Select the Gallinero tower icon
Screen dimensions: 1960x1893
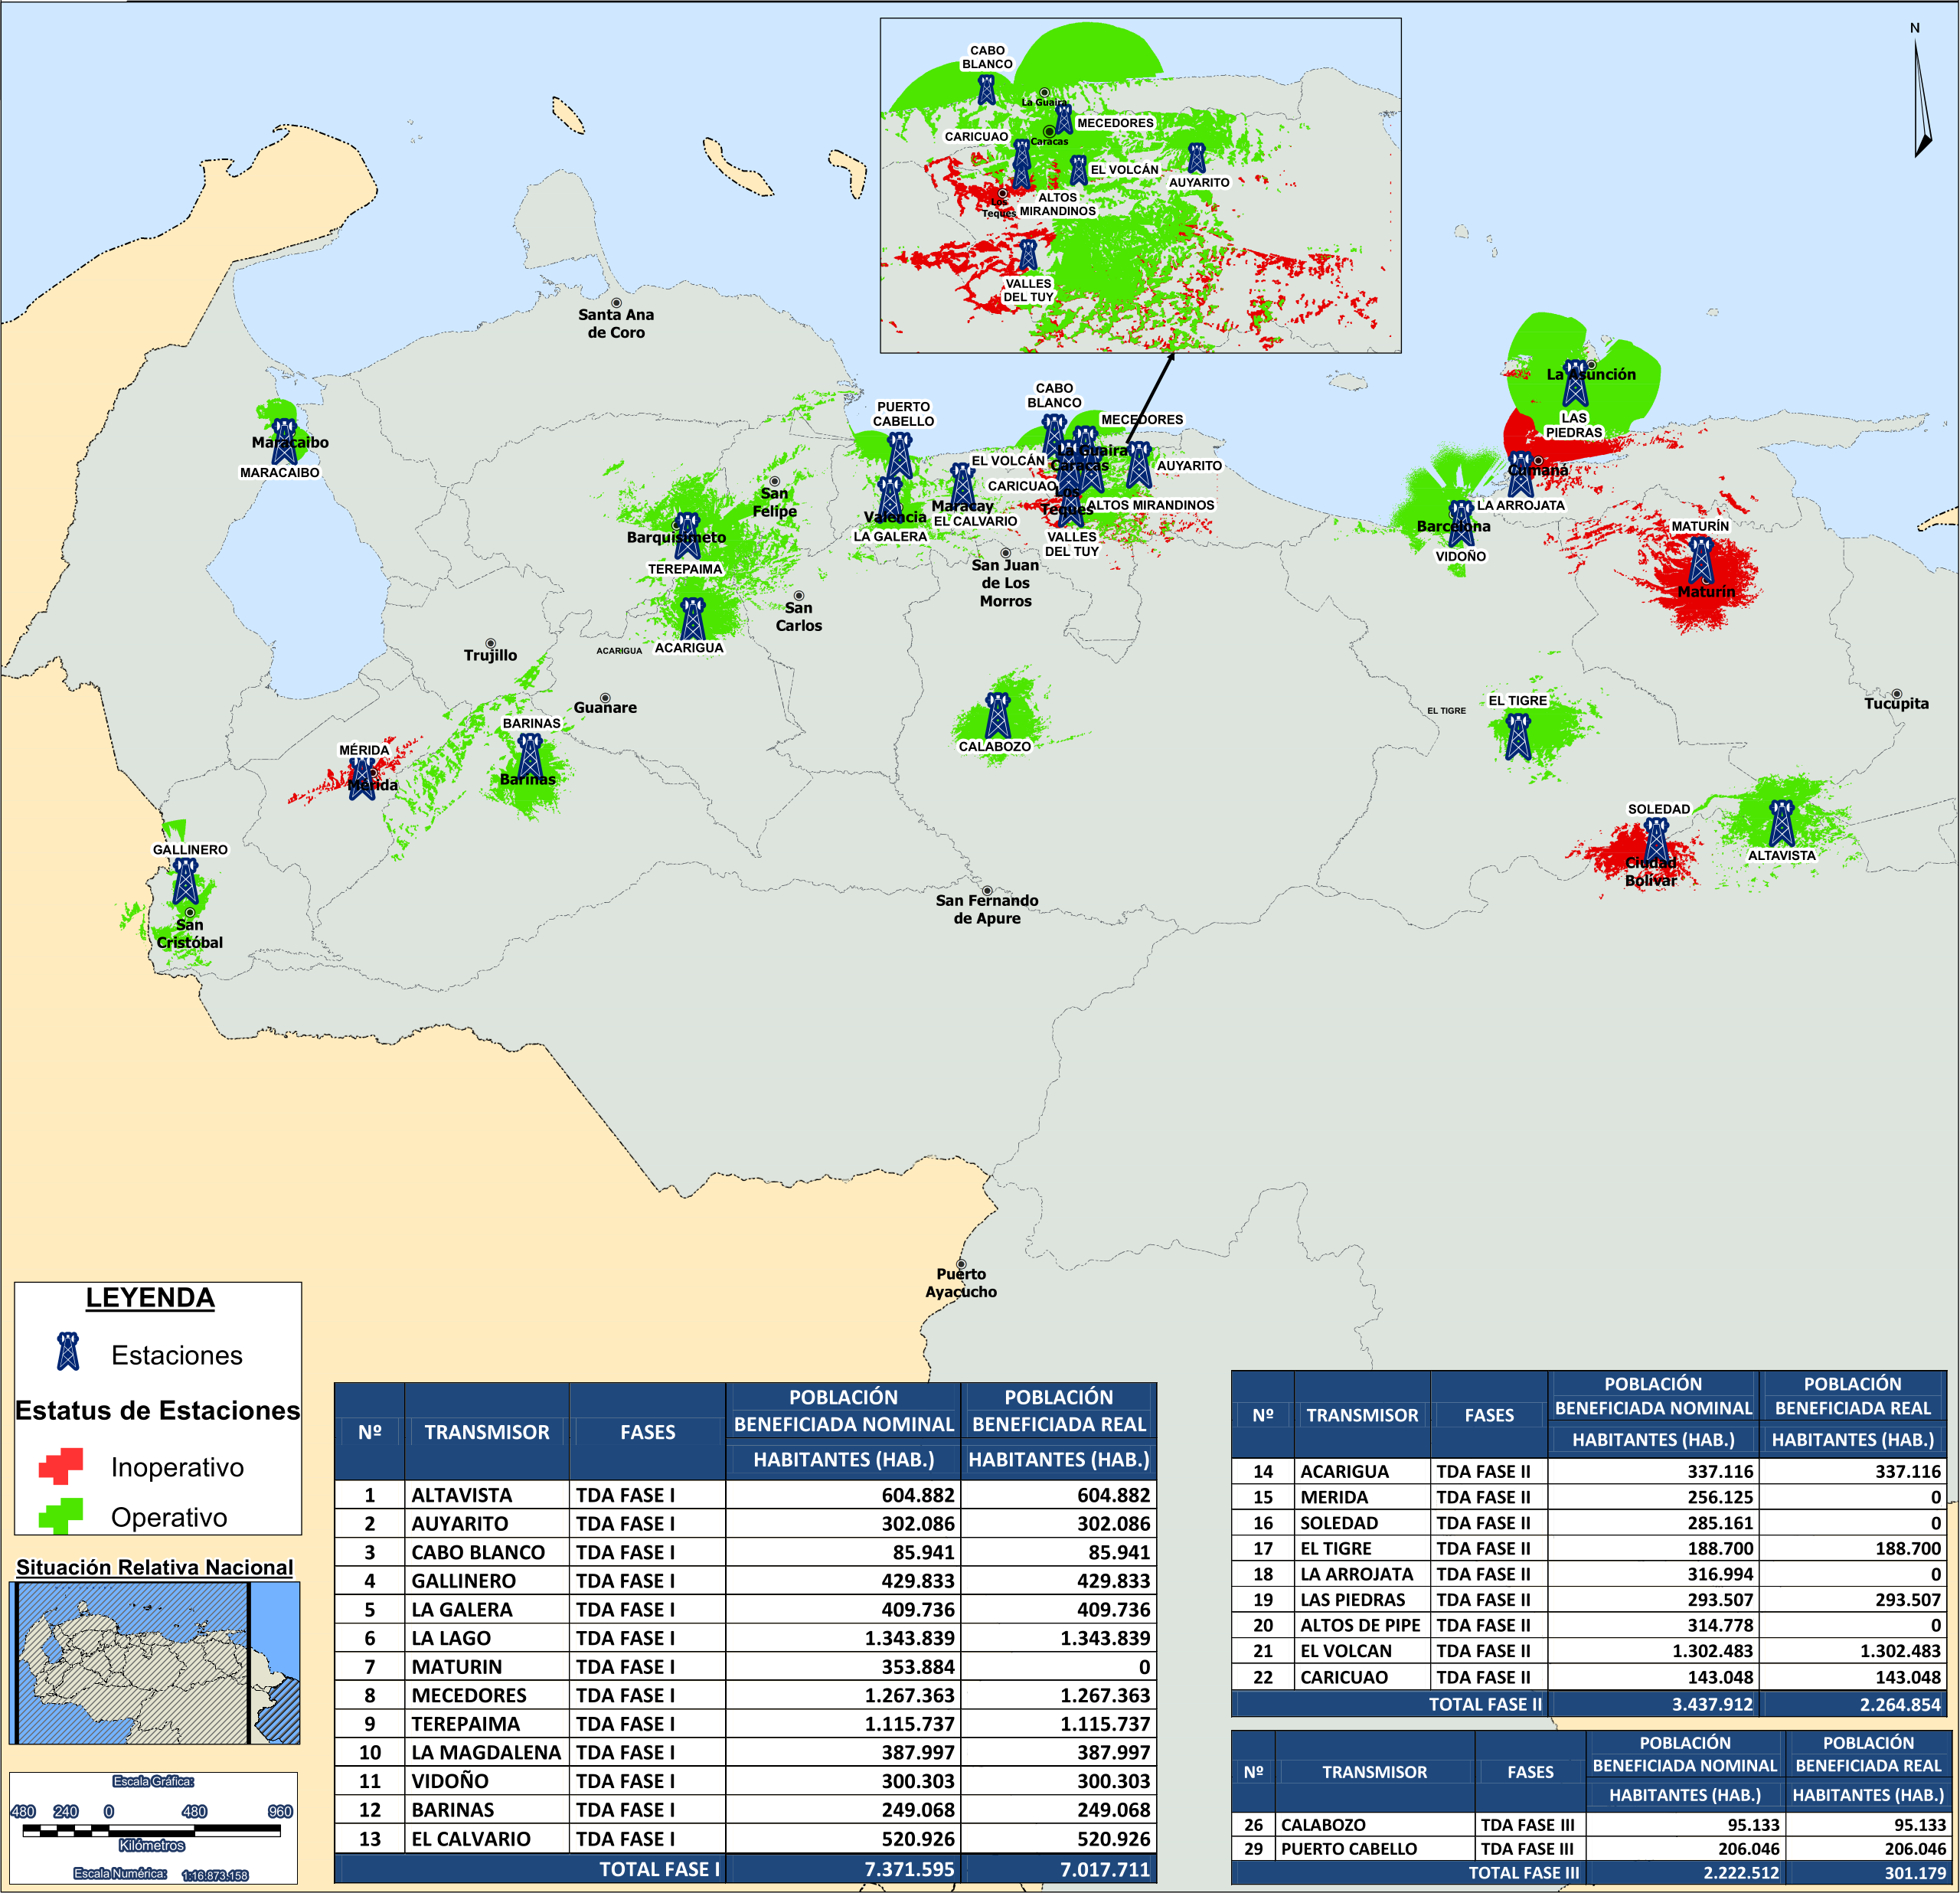[186, 881]
